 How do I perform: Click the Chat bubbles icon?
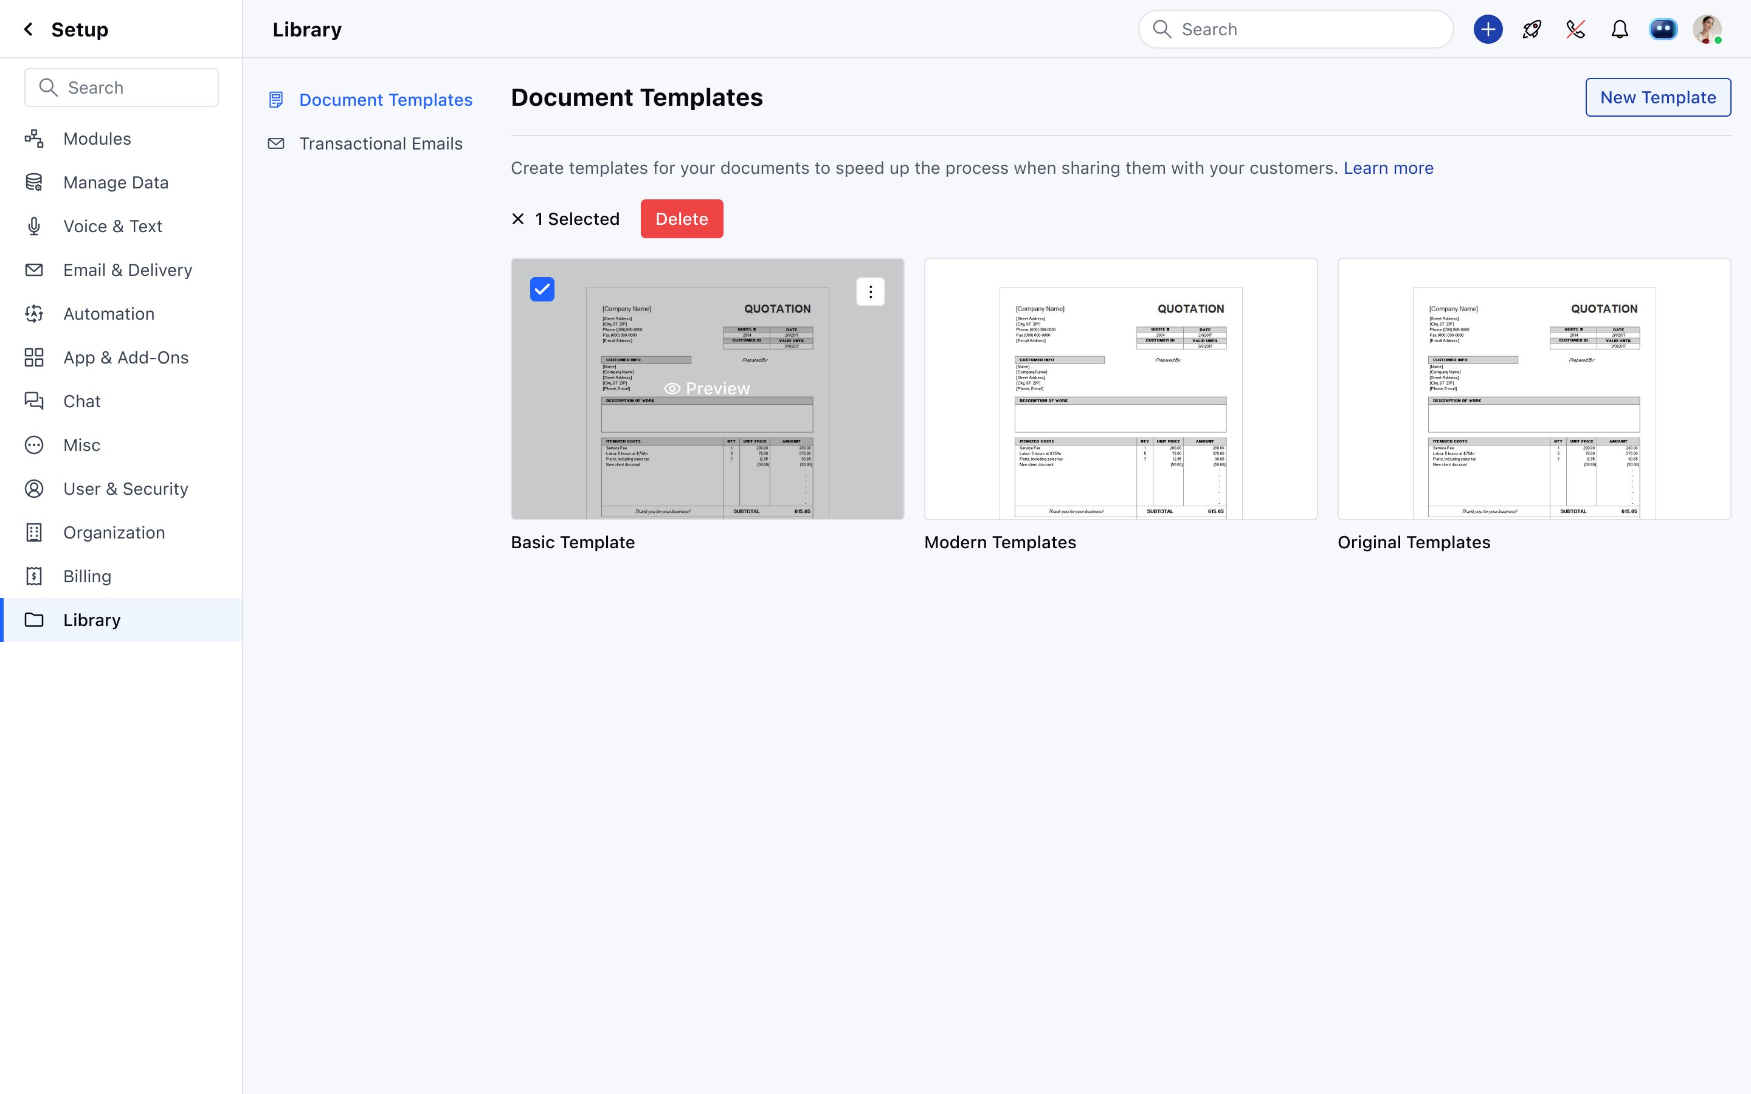34,401
